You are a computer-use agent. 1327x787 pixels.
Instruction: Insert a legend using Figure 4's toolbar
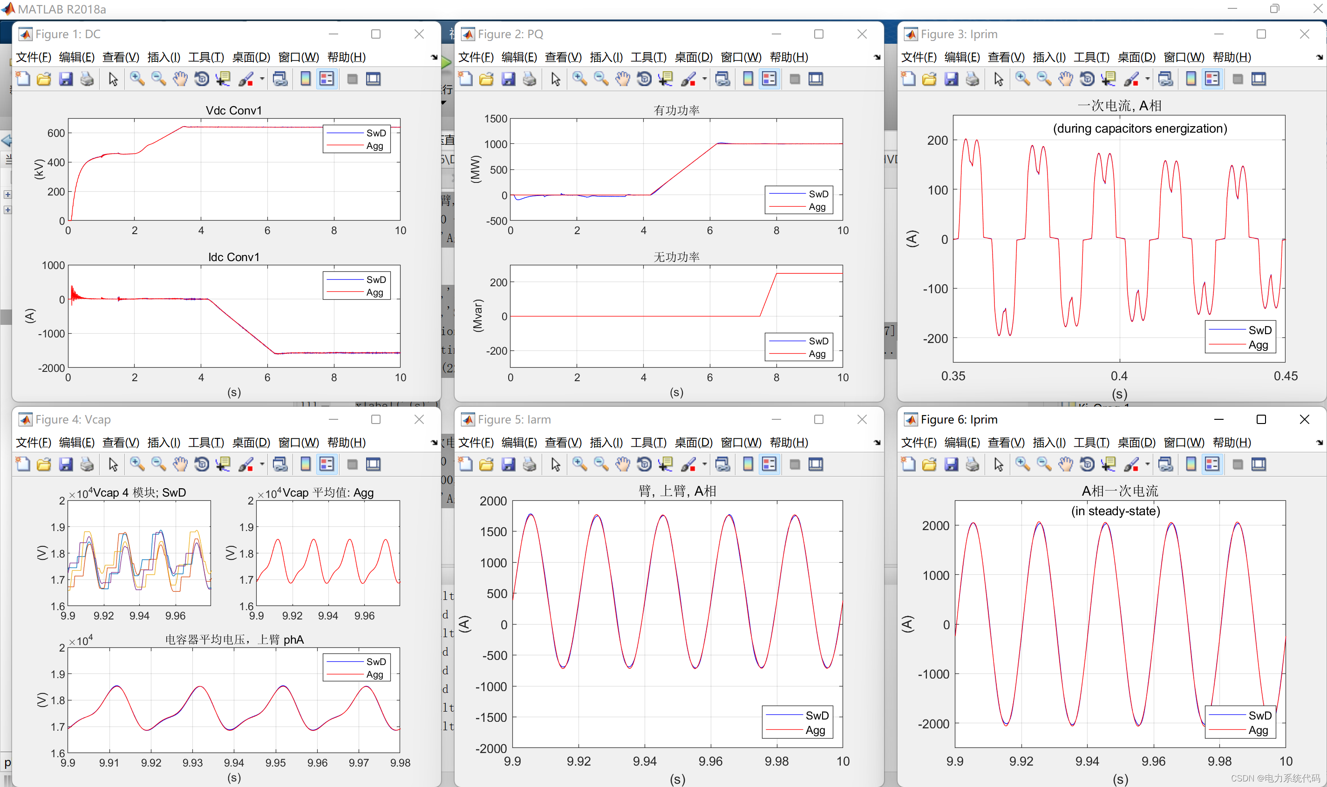pos(327,464)
